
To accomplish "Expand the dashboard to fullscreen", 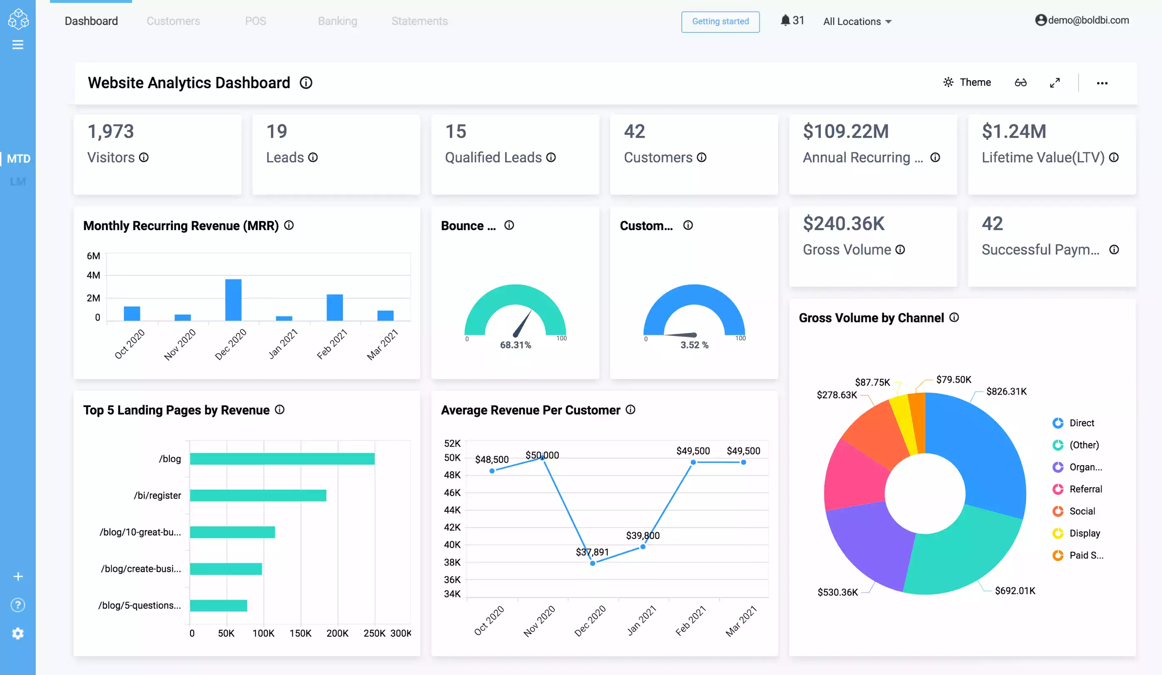I will point(1055,83).
